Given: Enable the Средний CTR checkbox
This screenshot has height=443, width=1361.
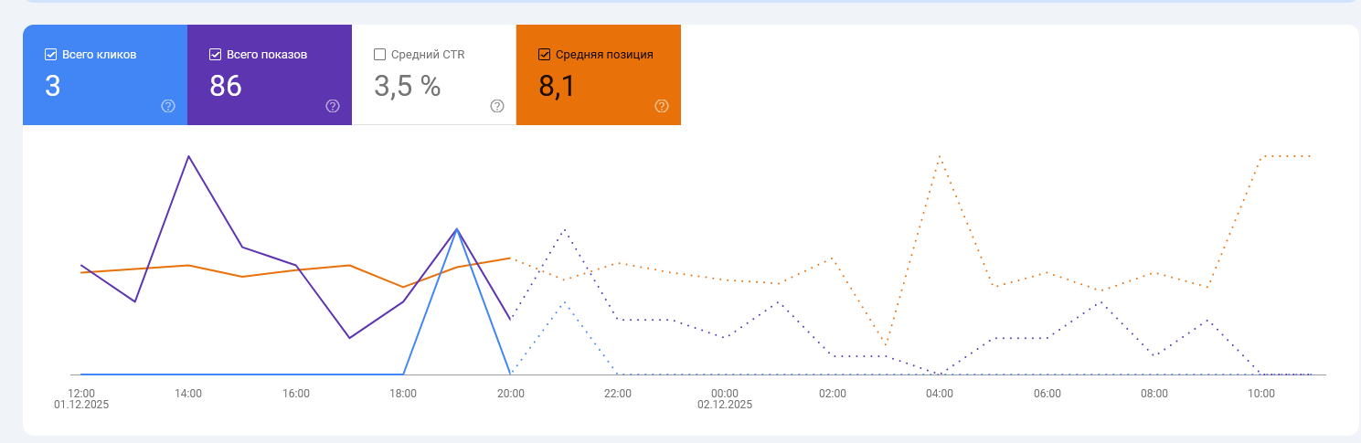Looking at the screenshot, I should (380, 55).
